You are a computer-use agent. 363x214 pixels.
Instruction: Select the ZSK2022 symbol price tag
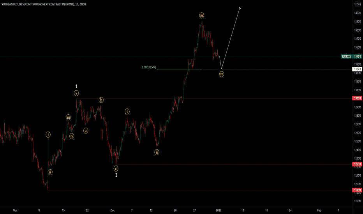pyautogui.click(x=346, y=56)
